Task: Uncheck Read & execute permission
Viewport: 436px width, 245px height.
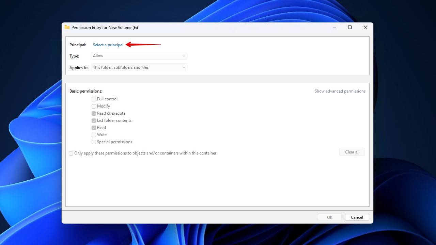Action: pos(94,113)
